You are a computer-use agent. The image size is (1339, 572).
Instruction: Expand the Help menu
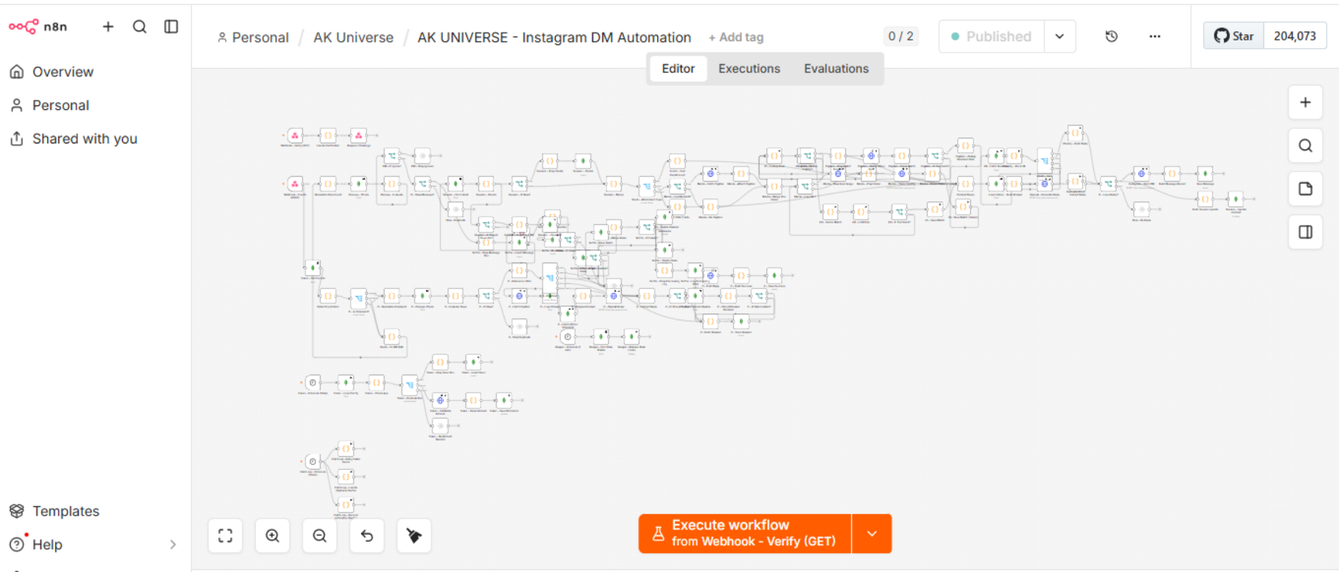click(x=93, y=545)
